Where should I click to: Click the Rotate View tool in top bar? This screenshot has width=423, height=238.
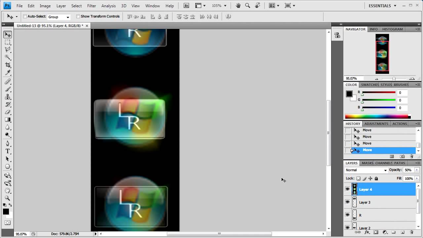[257, 6]
